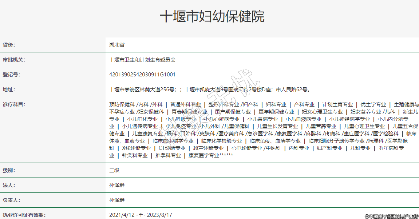Click the level value 三级
This screenshot has height=219, width=419.
tap(114, 170)
